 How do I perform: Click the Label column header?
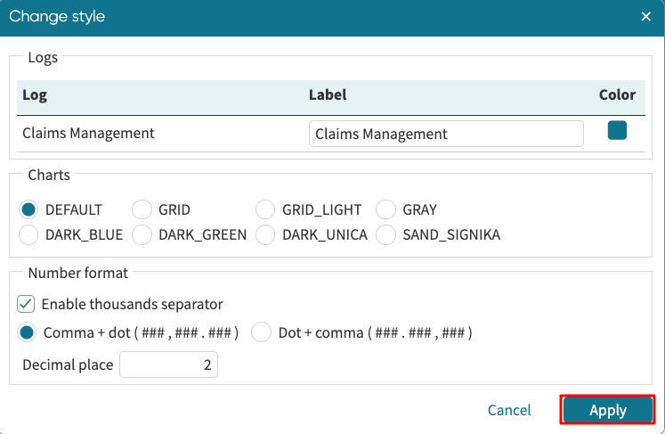coord(328,95)
